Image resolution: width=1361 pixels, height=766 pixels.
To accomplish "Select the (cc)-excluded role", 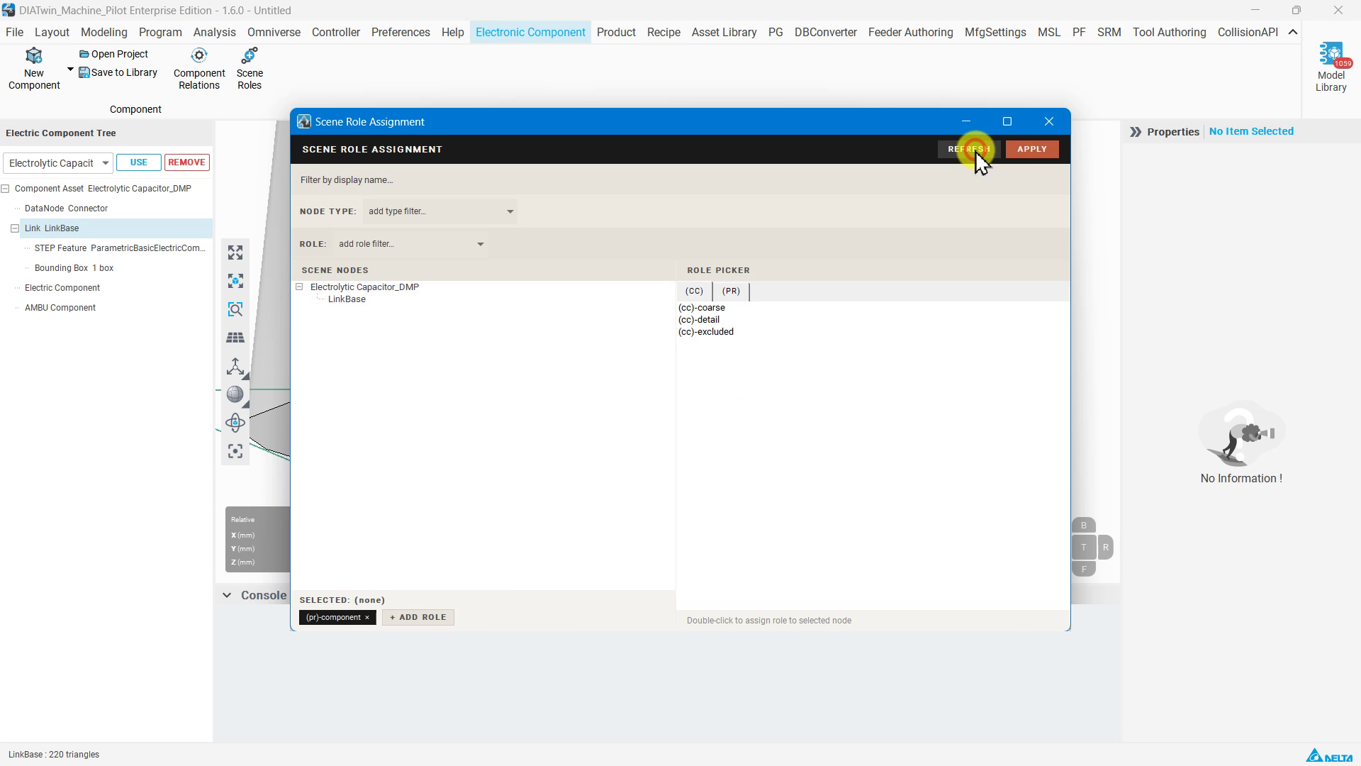I will pyautogui.click(x=706, y=332).
